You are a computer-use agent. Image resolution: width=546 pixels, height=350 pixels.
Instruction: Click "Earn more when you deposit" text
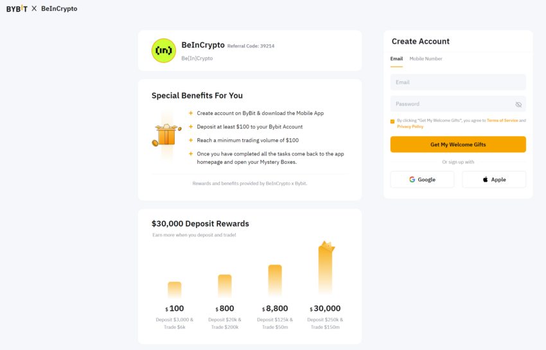[x=194, y=235]
